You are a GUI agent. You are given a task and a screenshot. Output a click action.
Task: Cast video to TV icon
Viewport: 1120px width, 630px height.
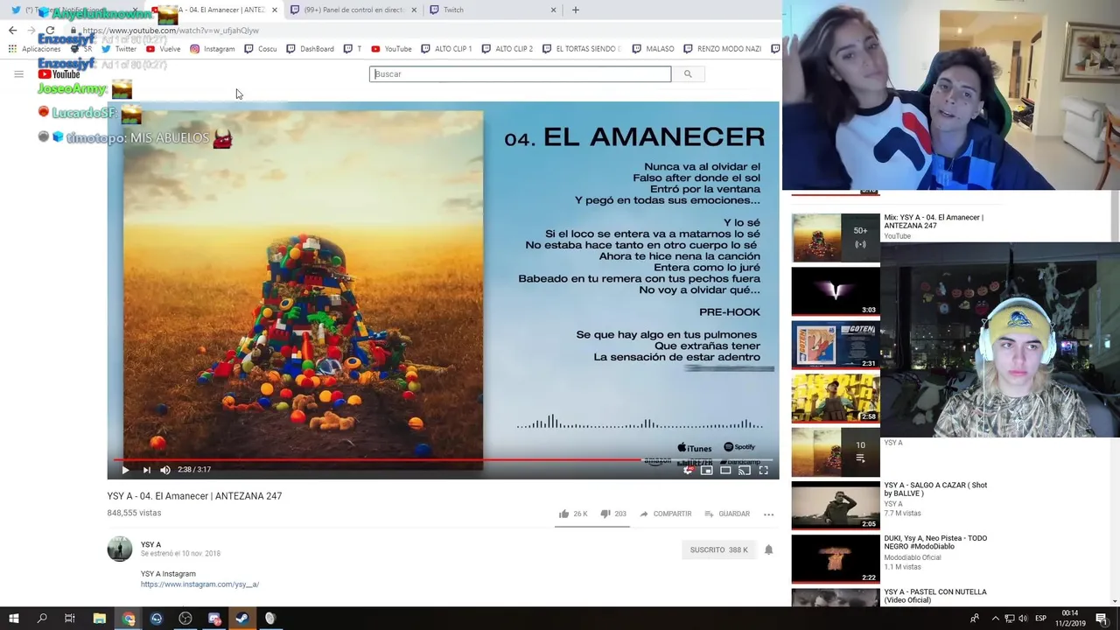coord(744,470)
